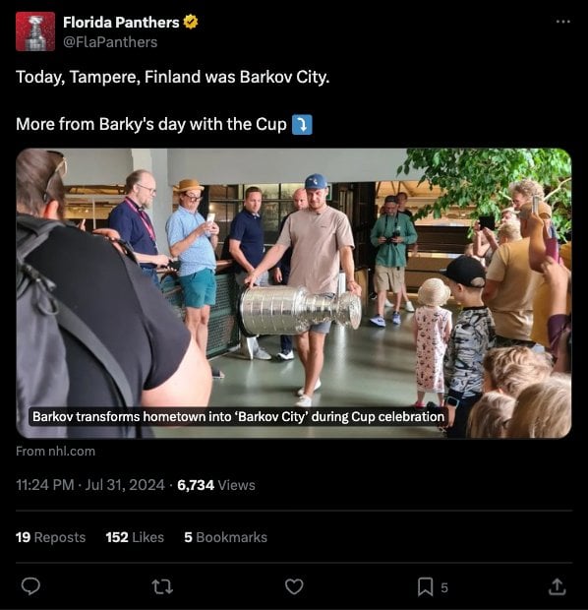Open the reply speech bubble icon
Image resolution: width=588 pixels, height=610 pixels.
click(30, 586)
